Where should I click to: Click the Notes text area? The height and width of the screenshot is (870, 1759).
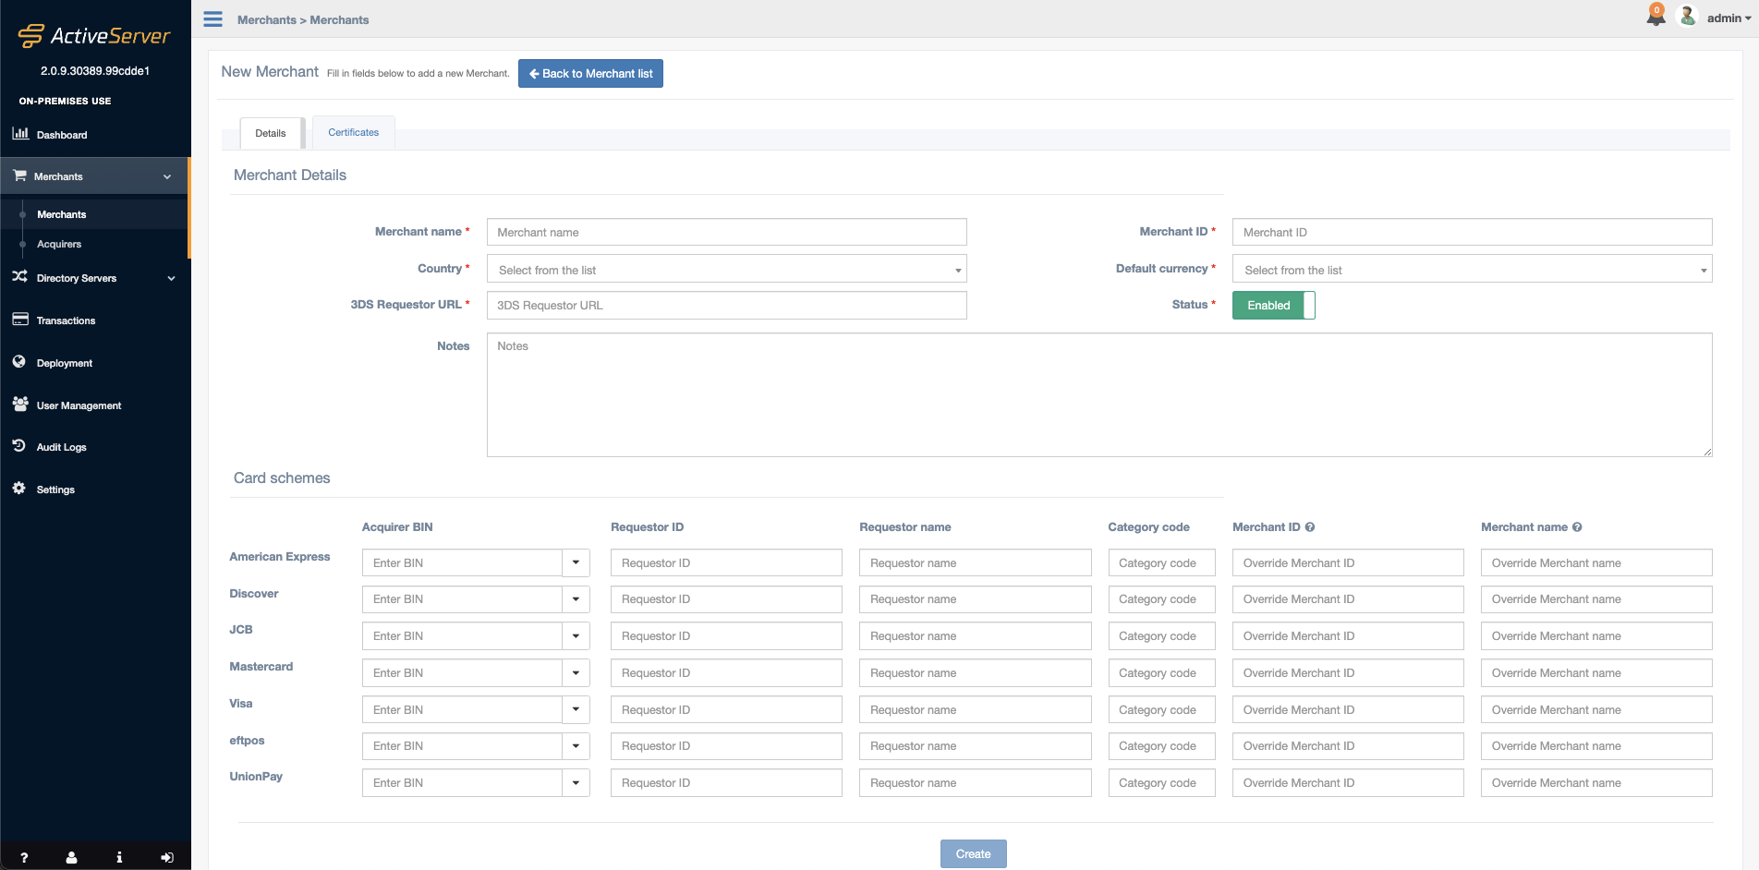pyautogui.click(x=1098, y=394)
